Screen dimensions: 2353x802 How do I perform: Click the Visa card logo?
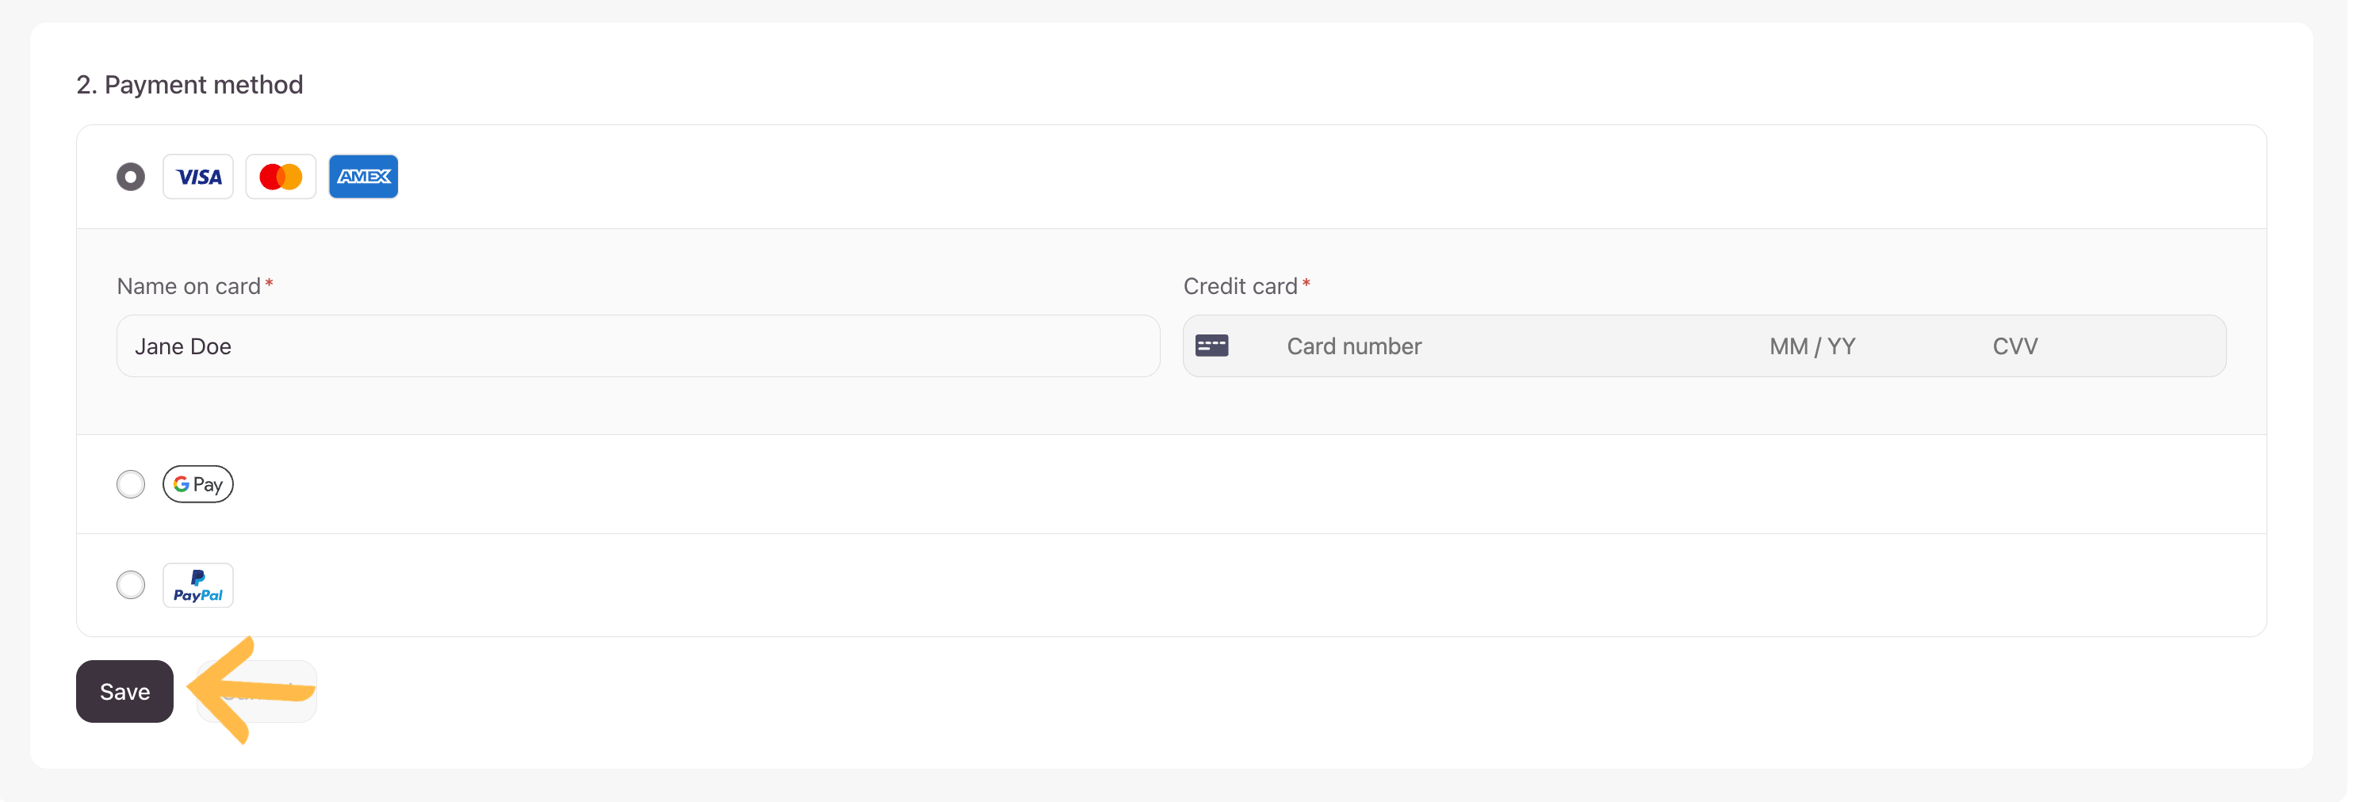pyautogui.click(x=198, y=176)
